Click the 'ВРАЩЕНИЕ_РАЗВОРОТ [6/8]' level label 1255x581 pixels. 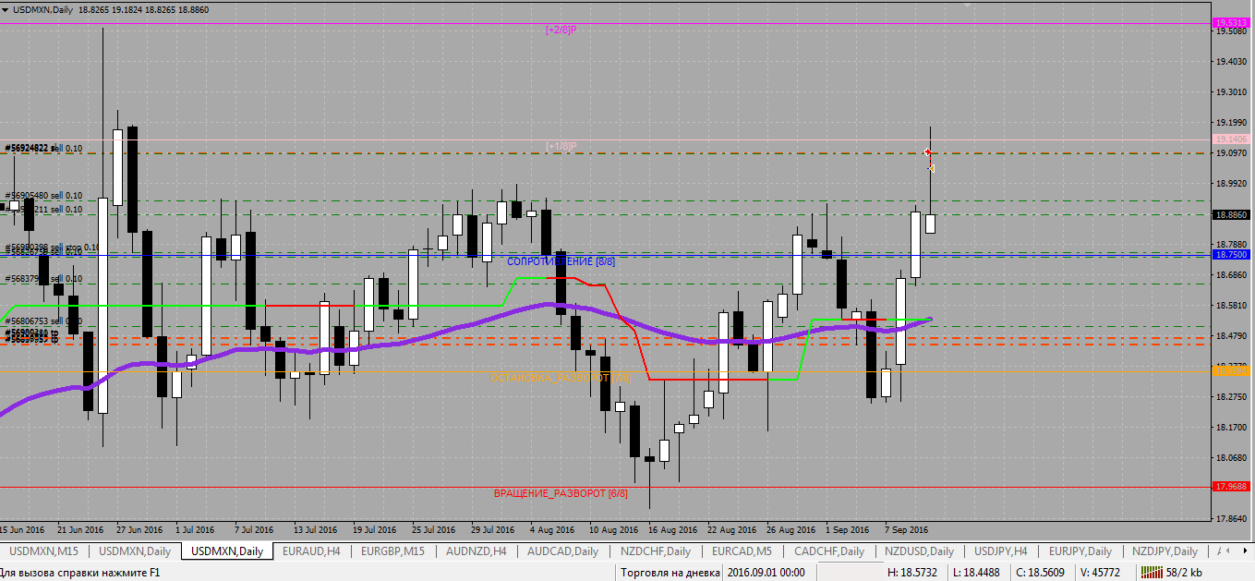click(x=561, y=493)
